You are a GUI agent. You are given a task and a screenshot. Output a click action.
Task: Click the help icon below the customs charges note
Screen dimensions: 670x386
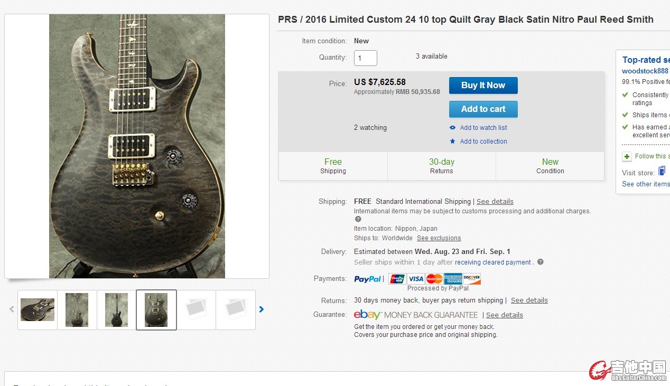358,219
